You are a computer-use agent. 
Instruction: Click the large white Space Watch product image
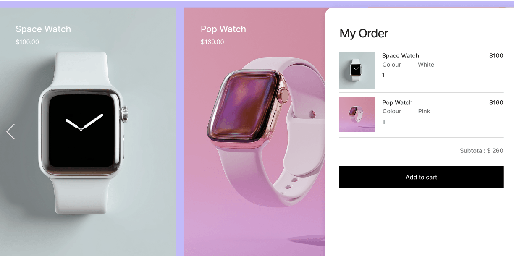(83, 133)
